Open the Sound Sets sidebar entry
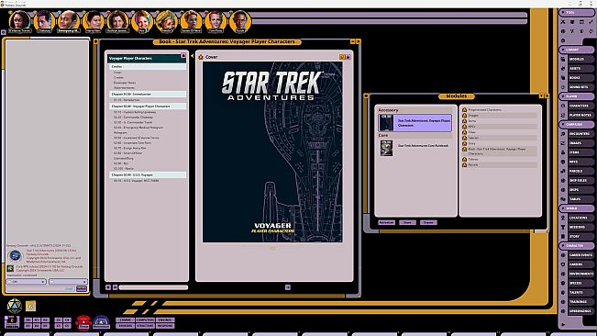This screenshot has width=597, height=336. (x=580, y=87)
